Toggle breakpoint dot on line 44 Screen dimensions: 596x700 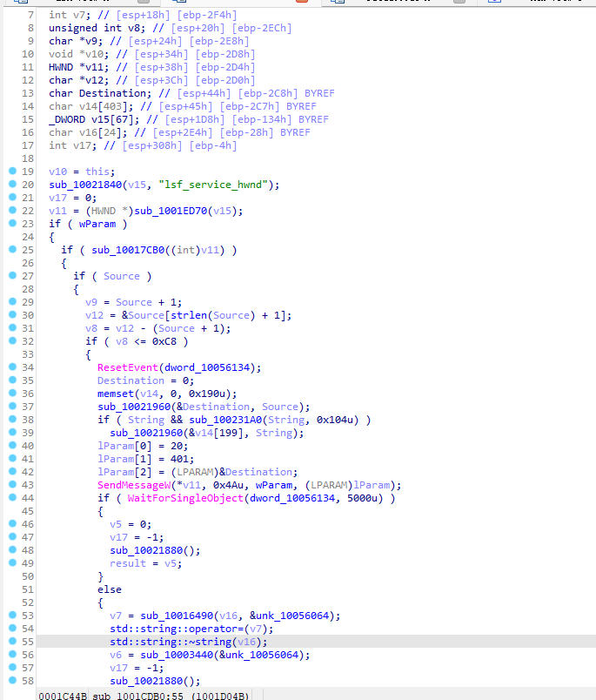(12, 497)
